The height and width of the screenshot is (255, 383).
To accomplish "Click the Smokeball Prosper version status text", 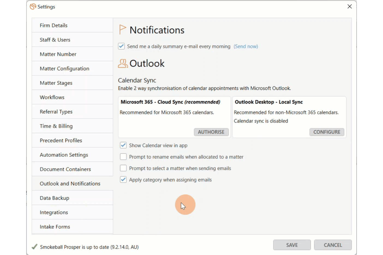I will click(x=89, y=247).
